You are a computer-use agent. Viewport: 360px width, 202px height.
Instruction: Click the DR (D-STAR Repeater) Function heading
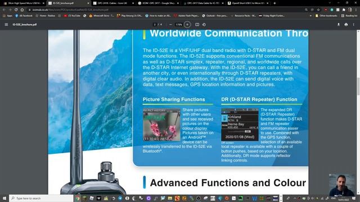tap(259, 99)
